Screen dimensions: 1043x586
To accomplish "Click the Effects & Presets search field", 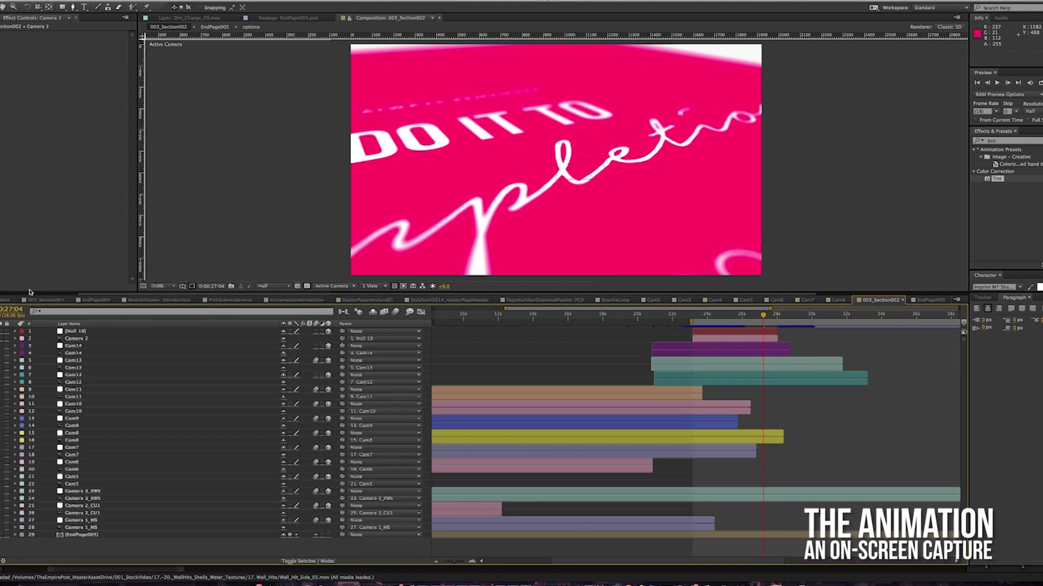I will (1008, 141).
